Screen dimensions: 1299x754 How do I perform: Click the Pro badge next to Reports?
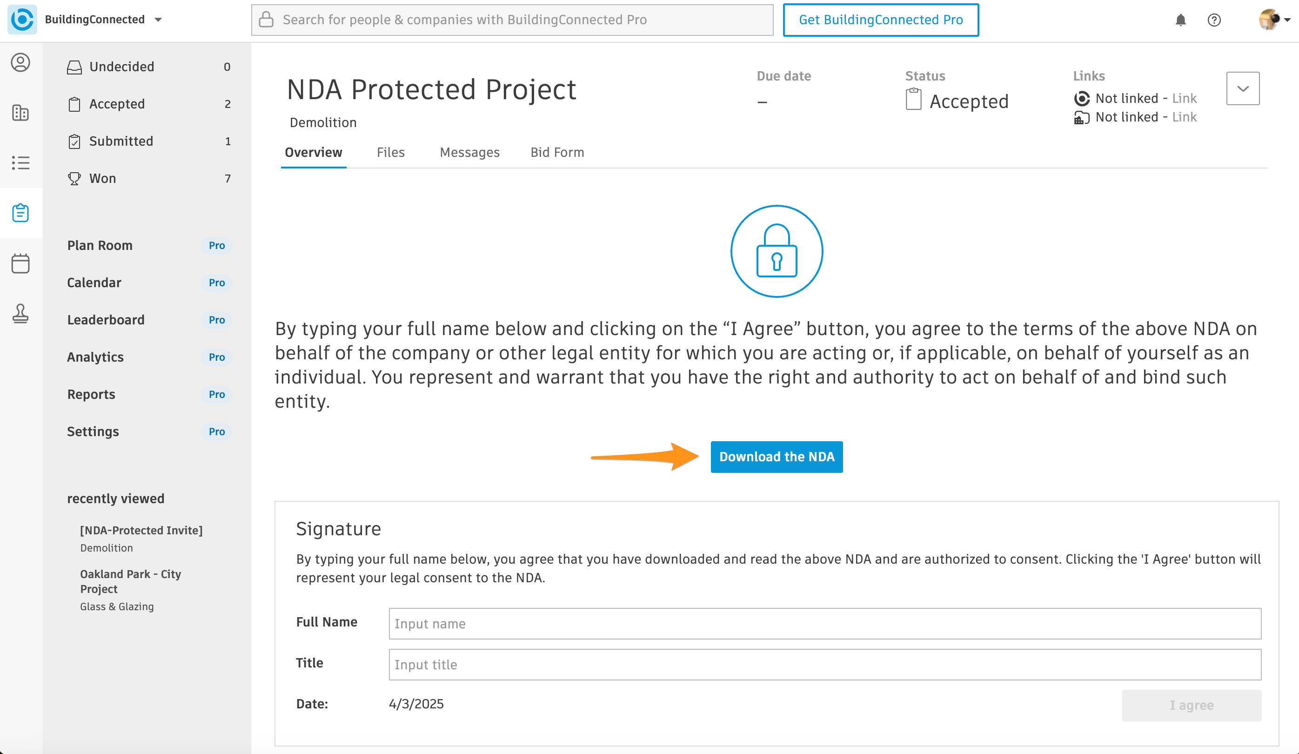[216, 394]
